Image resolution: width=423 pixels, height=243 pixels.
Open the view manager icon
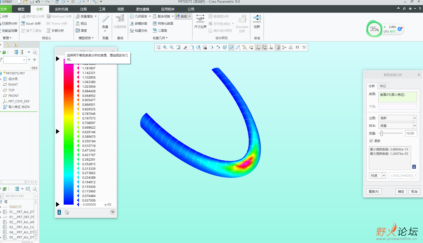click(x=198, y=47)
